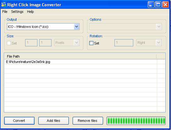Screen dimensions: 171x130
Task: Click the File Path column header
Action: 80,56
